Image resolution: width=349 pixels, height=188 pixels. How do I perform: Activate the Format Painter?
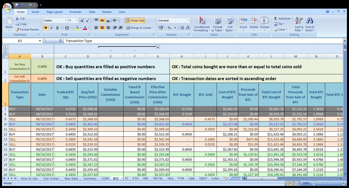click(27, 30)
